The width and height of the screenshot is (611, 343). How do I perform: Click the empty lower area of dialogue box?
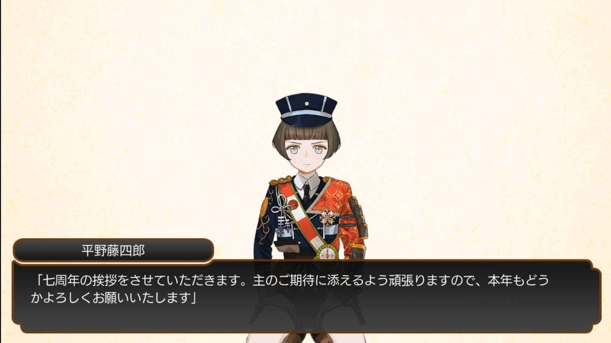[x=306, y=319]
